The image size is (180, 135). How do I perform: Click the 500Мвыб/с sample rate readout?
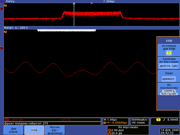tap(139, 120)
